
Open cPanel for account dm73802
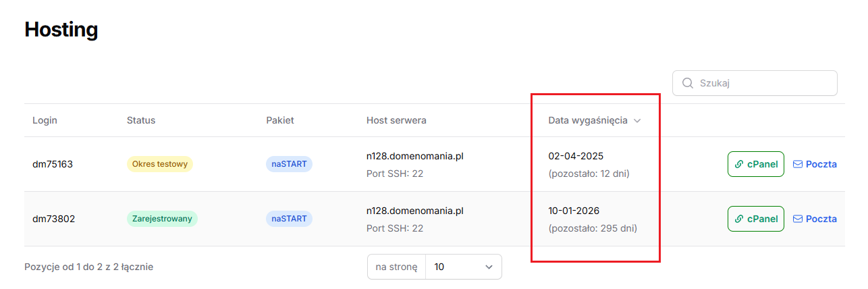tap(756, 219)
